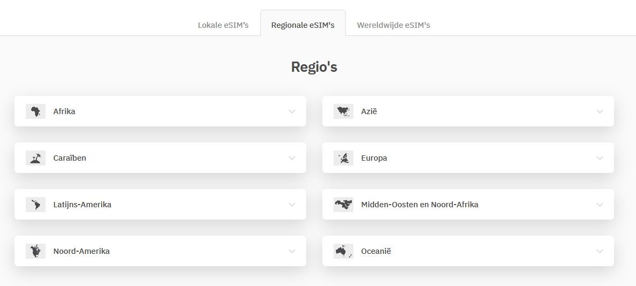636x286 pixels.
Task: Click the Oceania map icon
Action: [x=343, y=251]
